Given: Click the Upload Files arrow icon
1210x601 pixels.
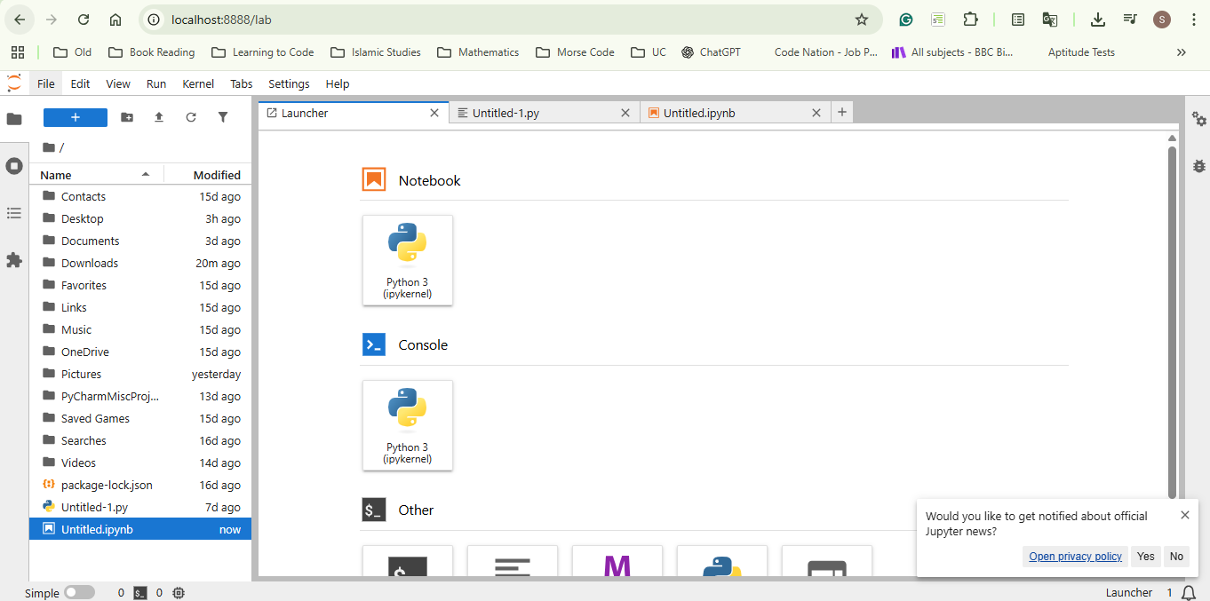Looking at the screenshot, I should 159,117.
